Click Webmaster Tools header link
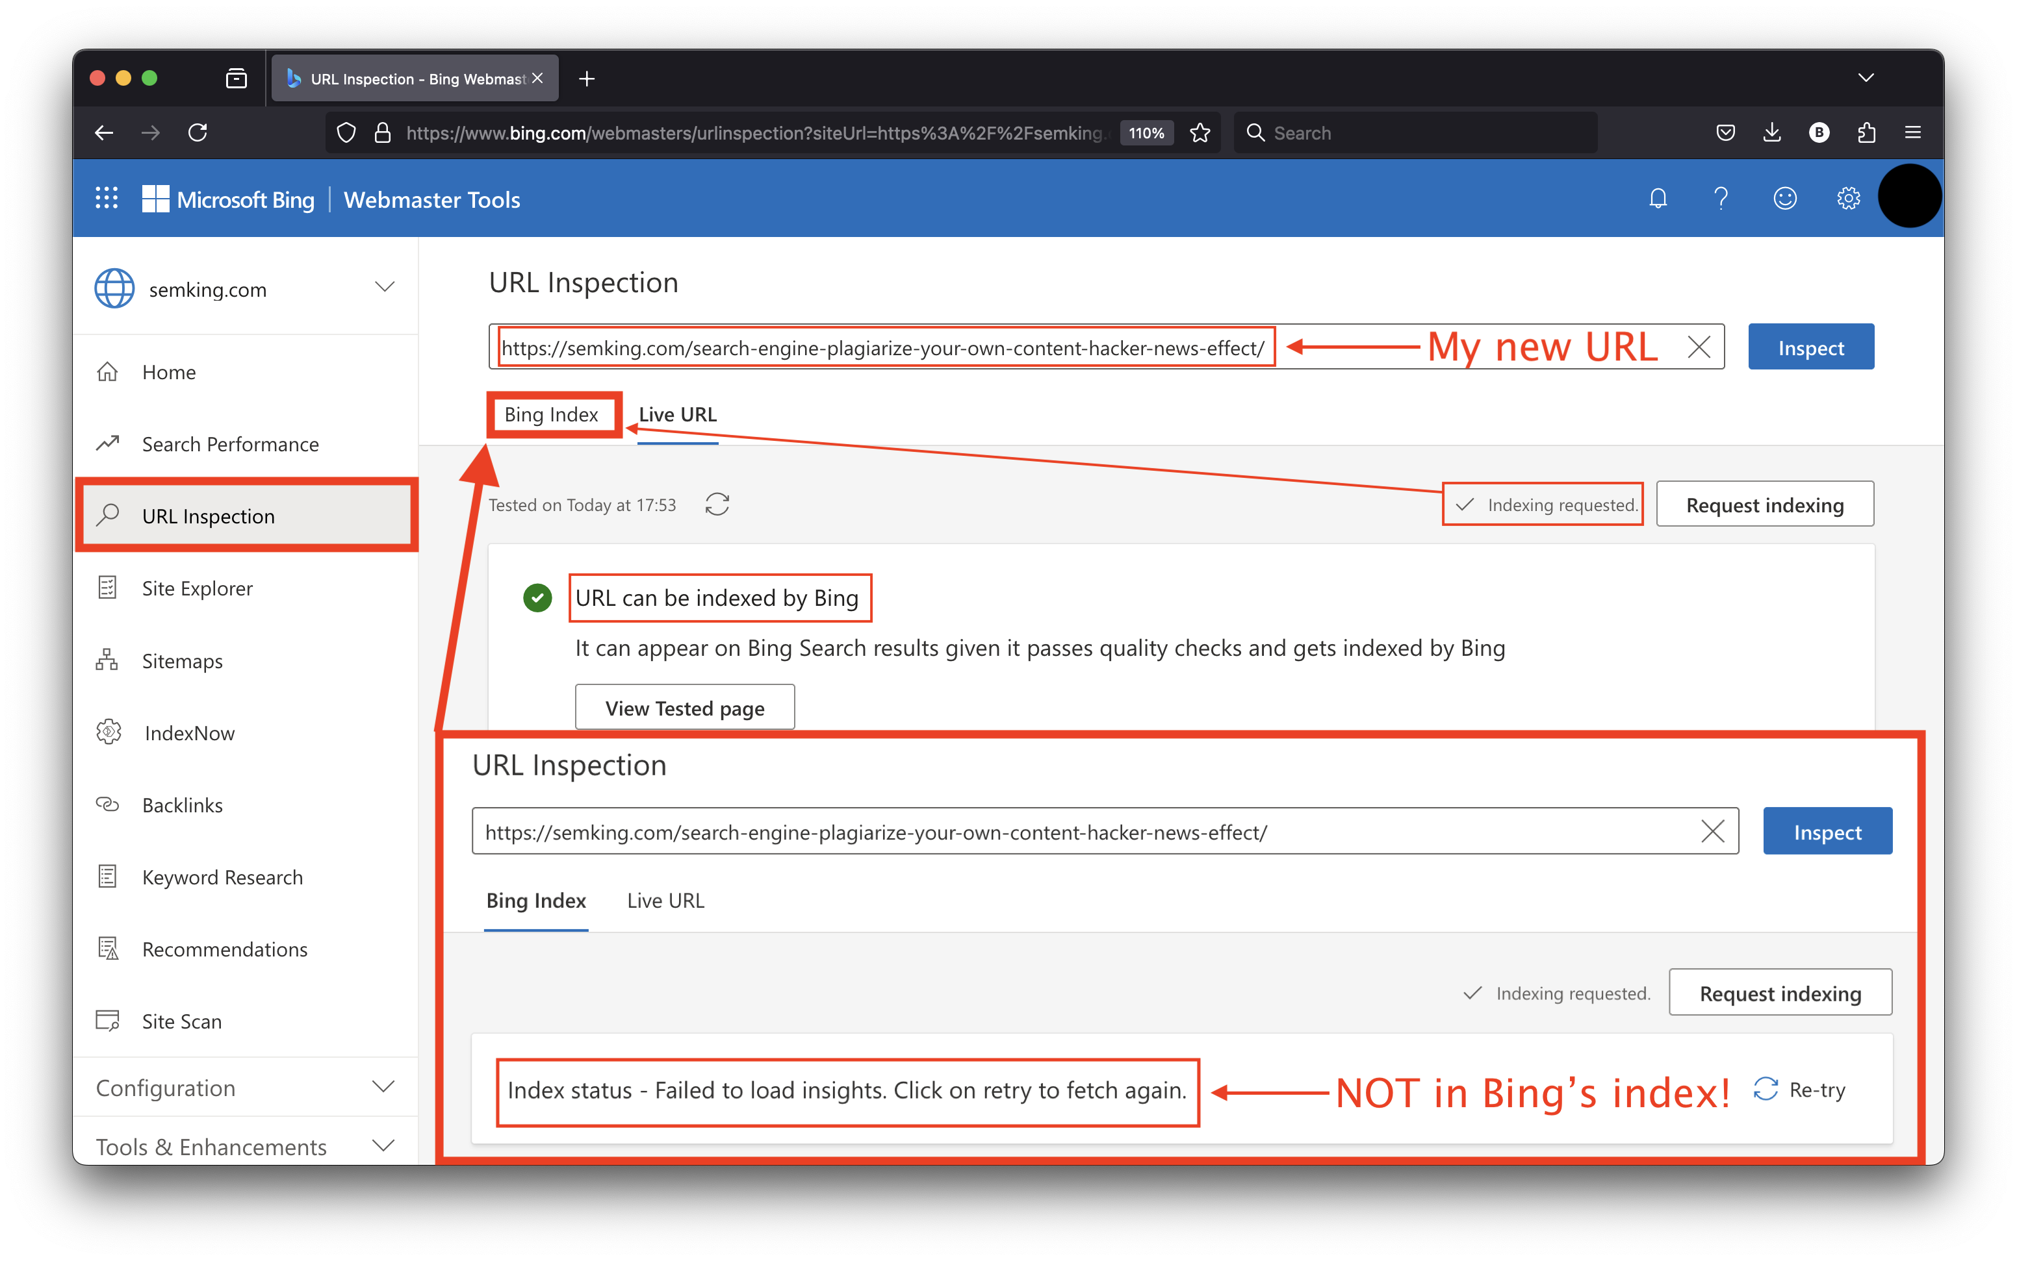This screenshot has height=1261, width=2017. [x=431, y=199]
